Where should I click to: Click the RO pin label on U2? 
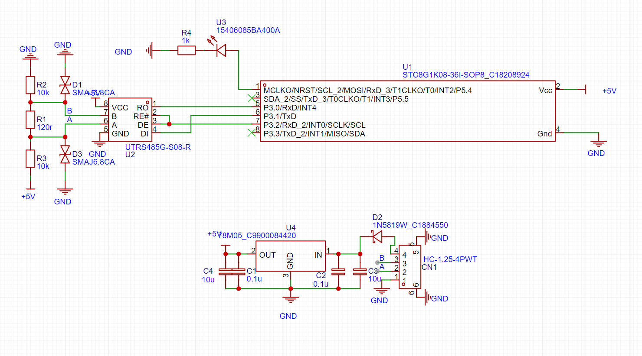click(143, 108)
